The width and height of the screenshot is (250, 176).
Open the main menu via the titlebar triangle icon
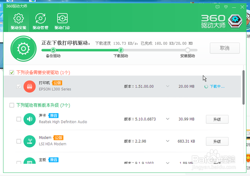[226, 7]
